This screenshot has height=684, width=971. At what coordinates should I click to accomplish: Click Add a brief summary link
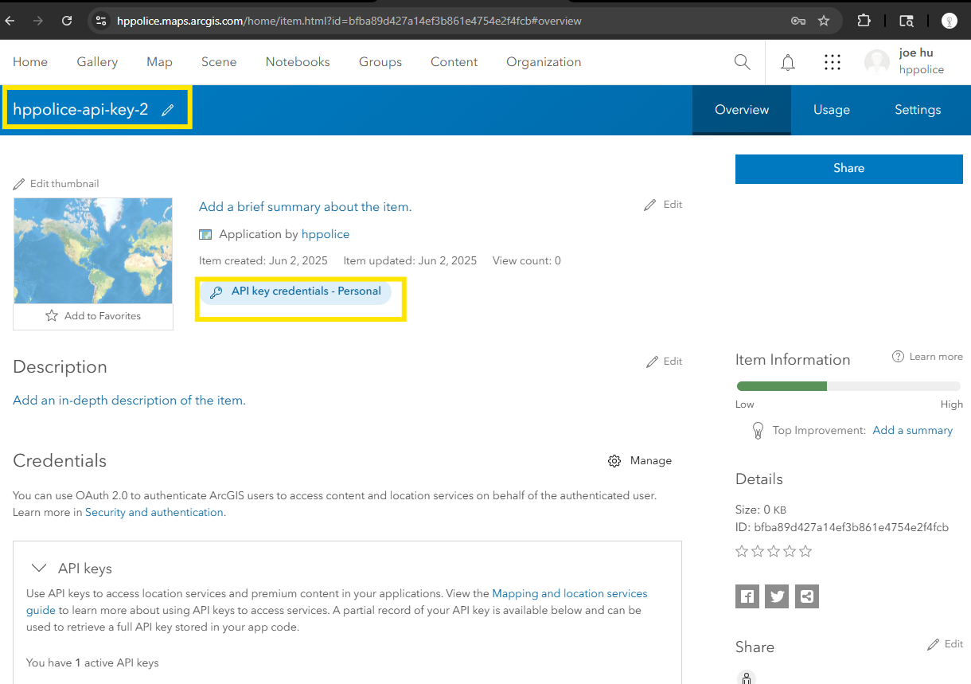click(305, 207)
